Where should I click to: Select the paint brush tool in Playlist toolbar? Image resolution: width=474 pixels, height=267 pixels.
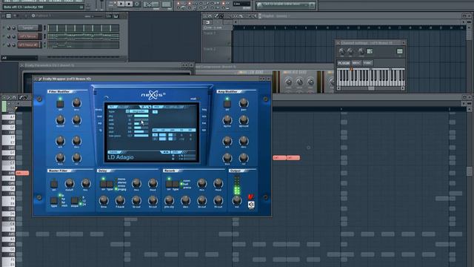pyautogui.click(x=221, y=16)
